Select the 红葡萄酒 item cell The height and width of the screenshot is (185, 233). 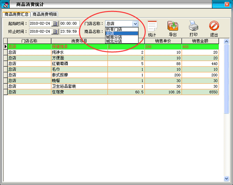point(79,64)
